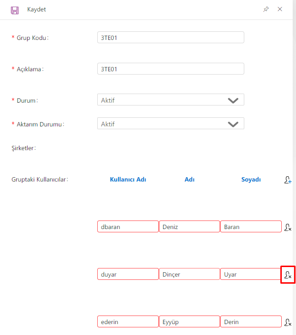Expand the Durum dropdown
Viewport: 296px width, 335px height.
point(232,100)
